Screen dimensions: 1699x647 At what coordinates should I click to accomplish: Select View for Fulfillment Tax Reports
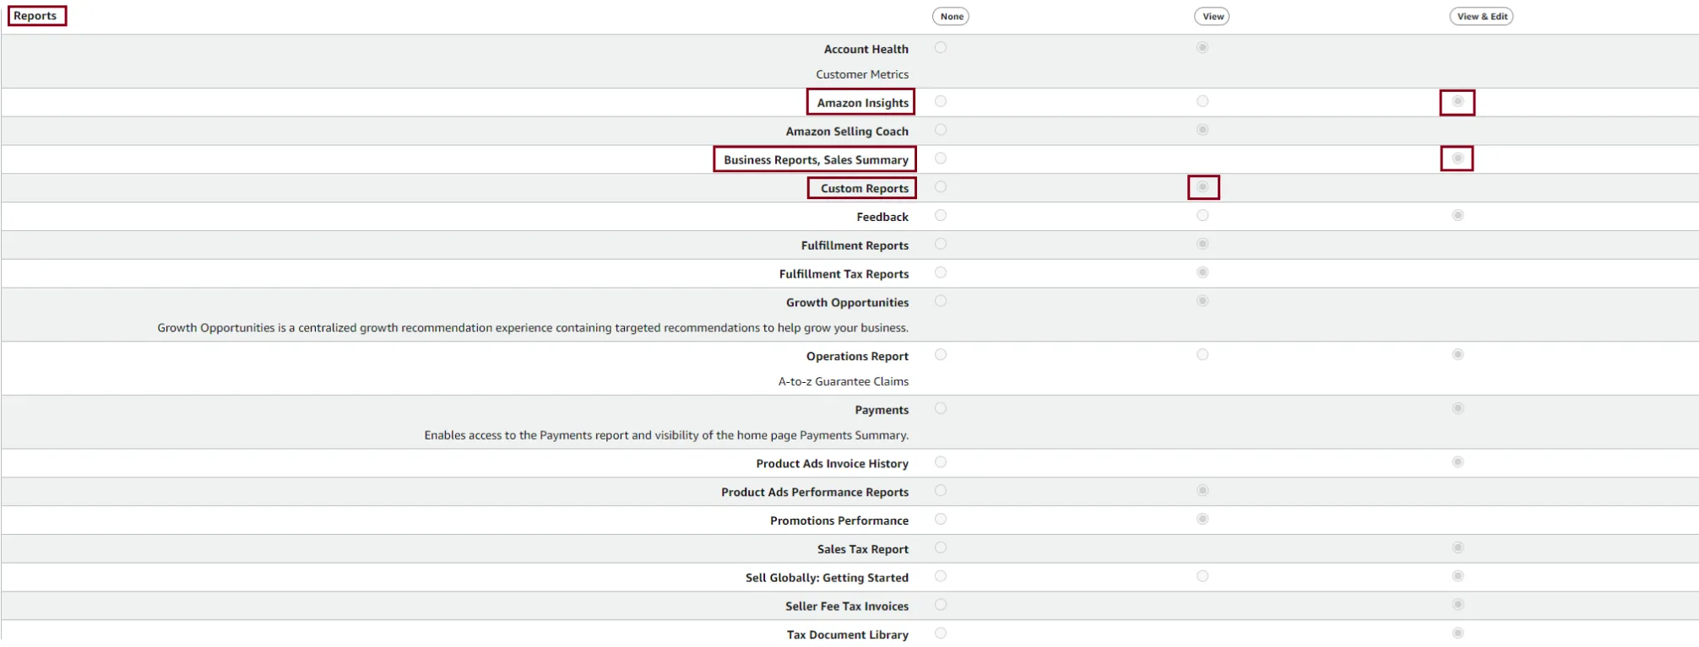[1202, 272]
